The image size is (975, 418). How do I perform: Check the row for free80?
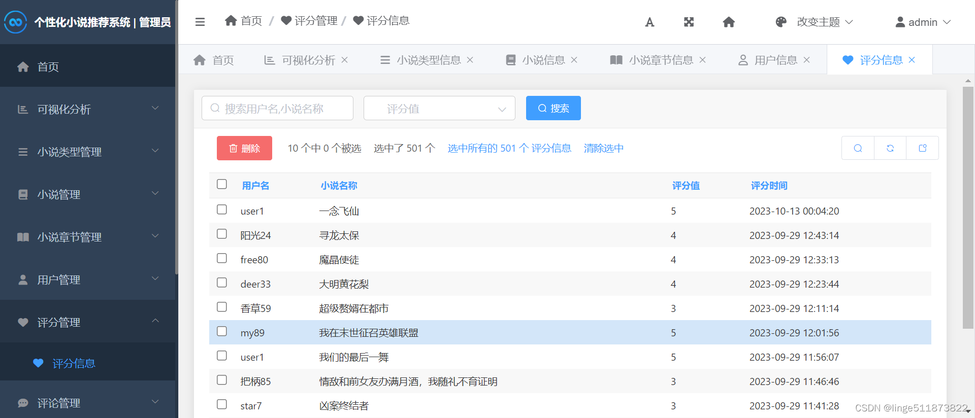[x=222, y=258]
